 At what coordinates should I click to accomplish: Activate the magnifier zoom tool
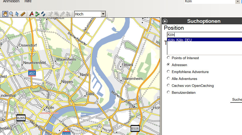click(x=11, y=14)
